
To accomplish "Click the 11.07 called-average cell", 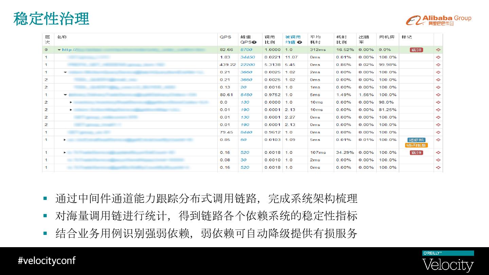I will coord(291,57).
